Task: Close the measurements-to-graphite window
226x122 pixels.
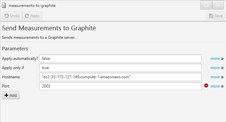Action: pos(218,5)
